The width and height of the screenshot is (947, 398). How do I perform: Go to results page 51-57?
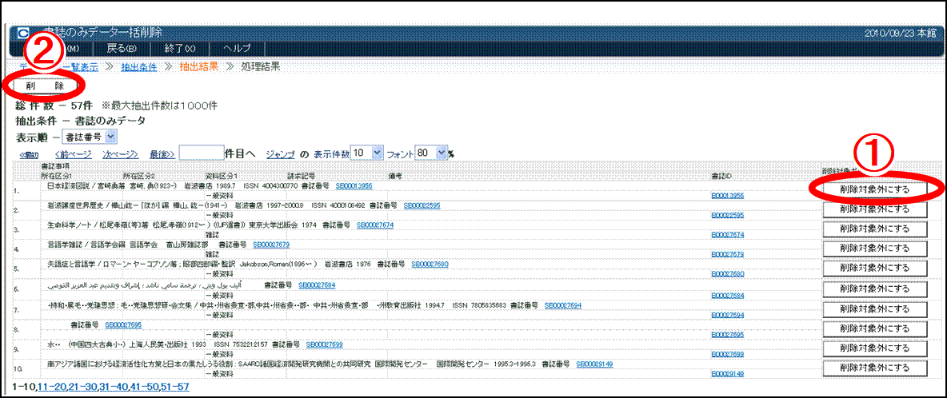(174, 387)
